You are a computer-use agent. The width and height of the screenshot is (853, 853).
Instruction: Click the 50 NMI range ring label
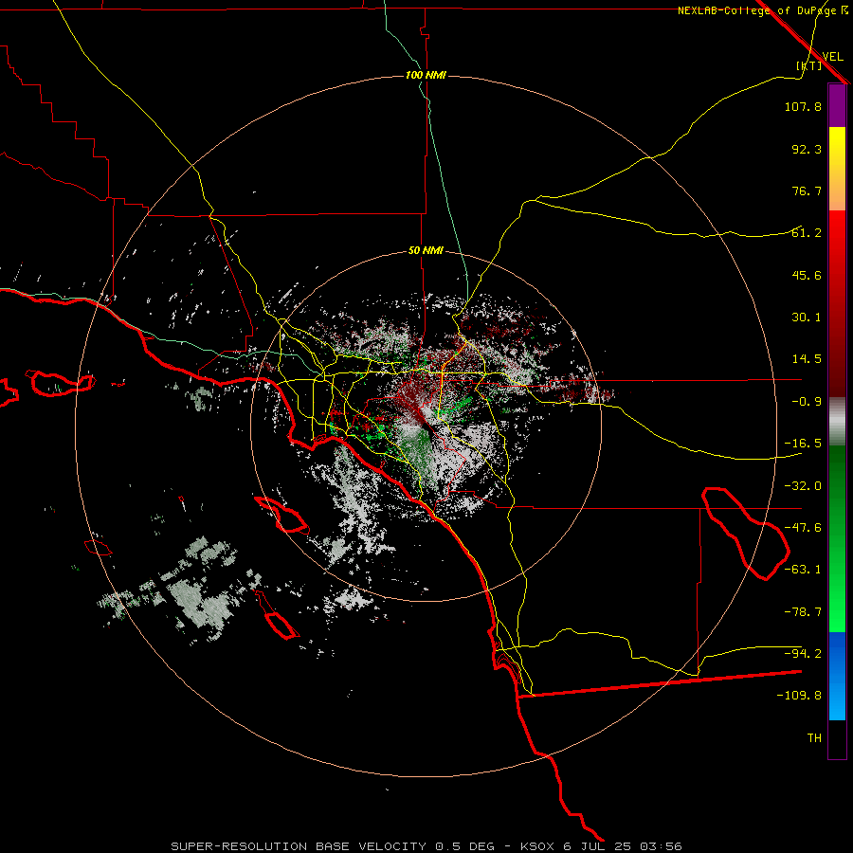[426, 251]
